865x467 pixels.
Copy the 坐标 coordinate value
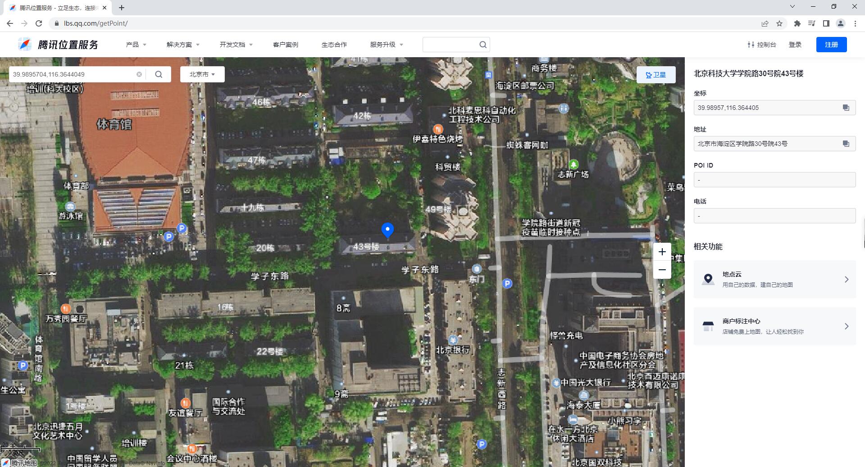click(846, 108)
